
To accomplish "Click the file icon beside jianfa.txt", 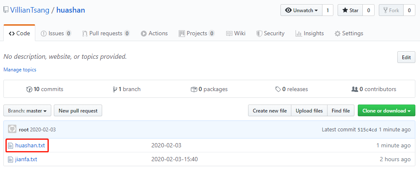I will [11, 160].
